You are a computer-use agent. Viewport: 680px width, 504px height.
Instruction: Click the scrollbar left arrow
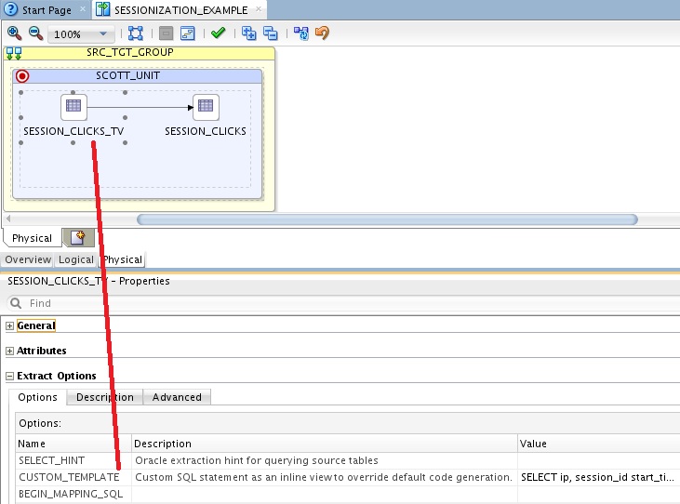coord(7,219)
